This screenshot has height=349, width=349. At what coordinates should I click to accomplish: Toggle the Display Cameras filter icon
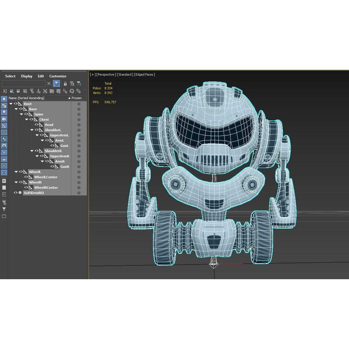pyautogui.click(x=4, y=119)
